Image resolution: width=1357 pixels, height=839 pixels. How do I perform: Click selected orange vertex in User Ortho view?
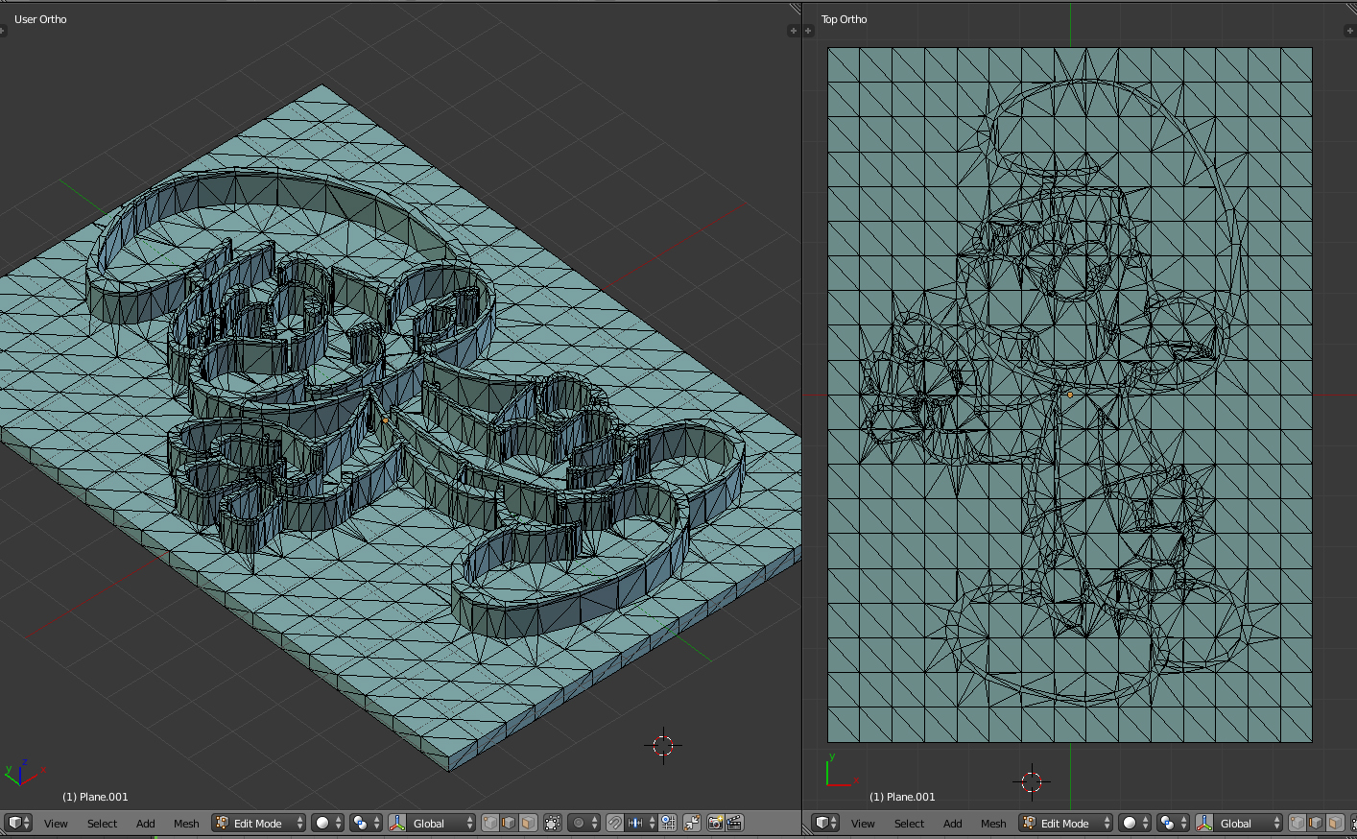click(386, 419)
